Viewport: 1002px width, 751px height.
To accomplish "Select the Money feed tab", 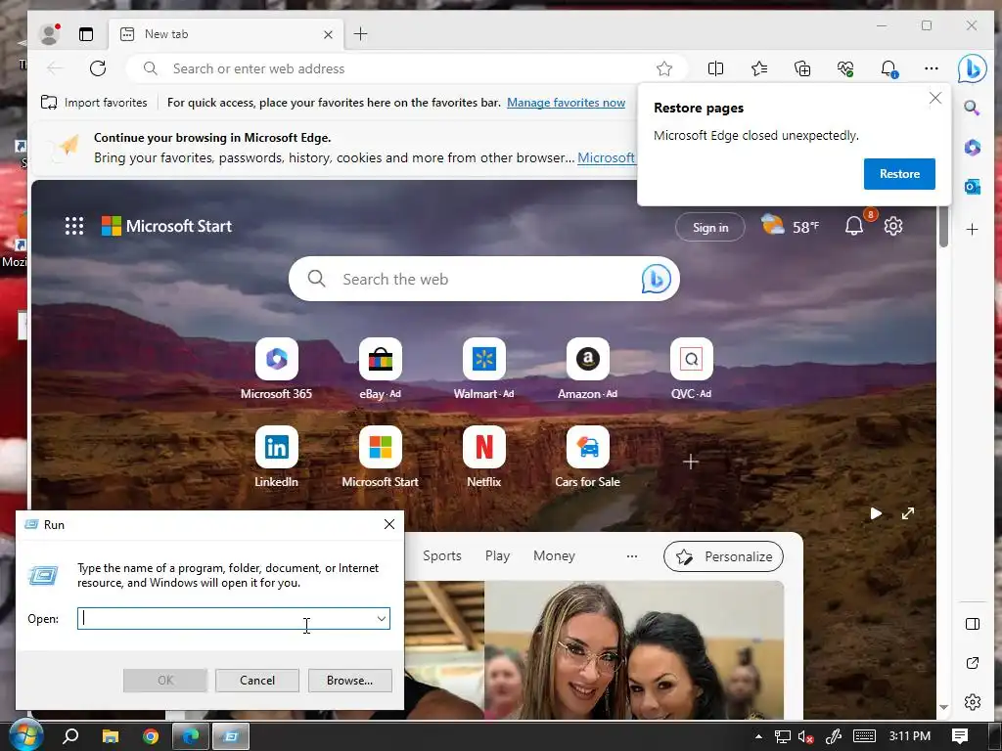I will [x=554, y=555].
